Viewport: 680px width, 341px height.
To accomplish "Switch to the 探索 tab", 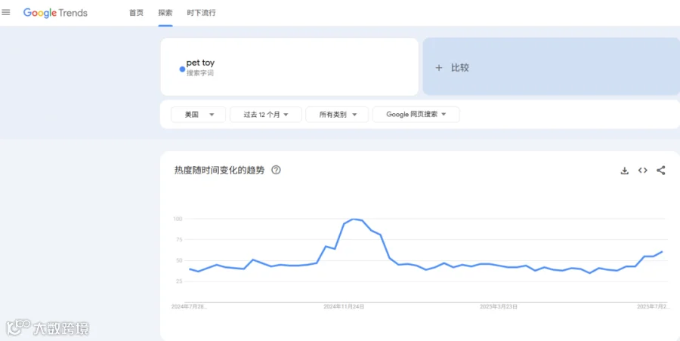I will point(165,13).
